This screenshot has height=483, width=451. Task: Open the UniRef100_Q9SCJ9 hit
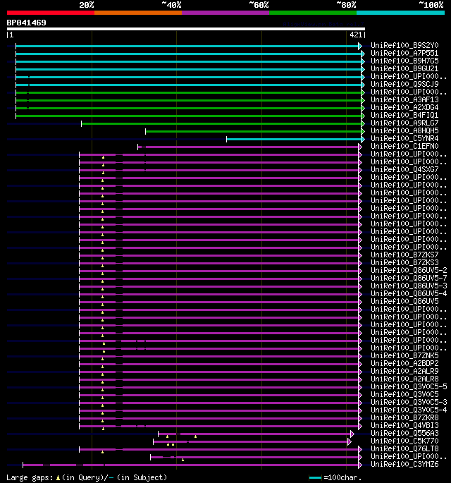[404, 84]
